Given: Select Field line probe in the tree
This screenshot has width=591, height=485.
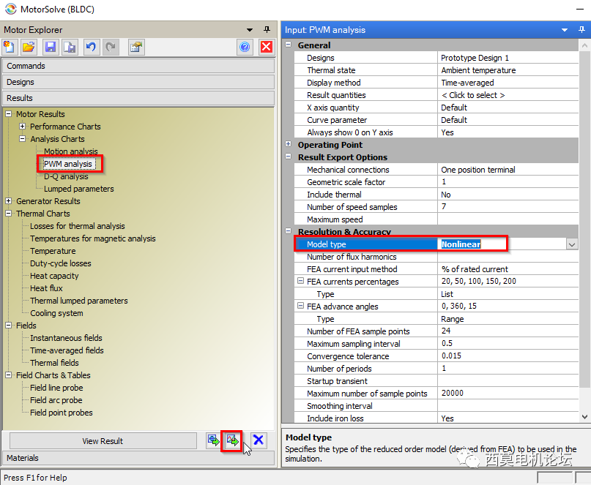Looking at the screenshot, I should [56, 388].
